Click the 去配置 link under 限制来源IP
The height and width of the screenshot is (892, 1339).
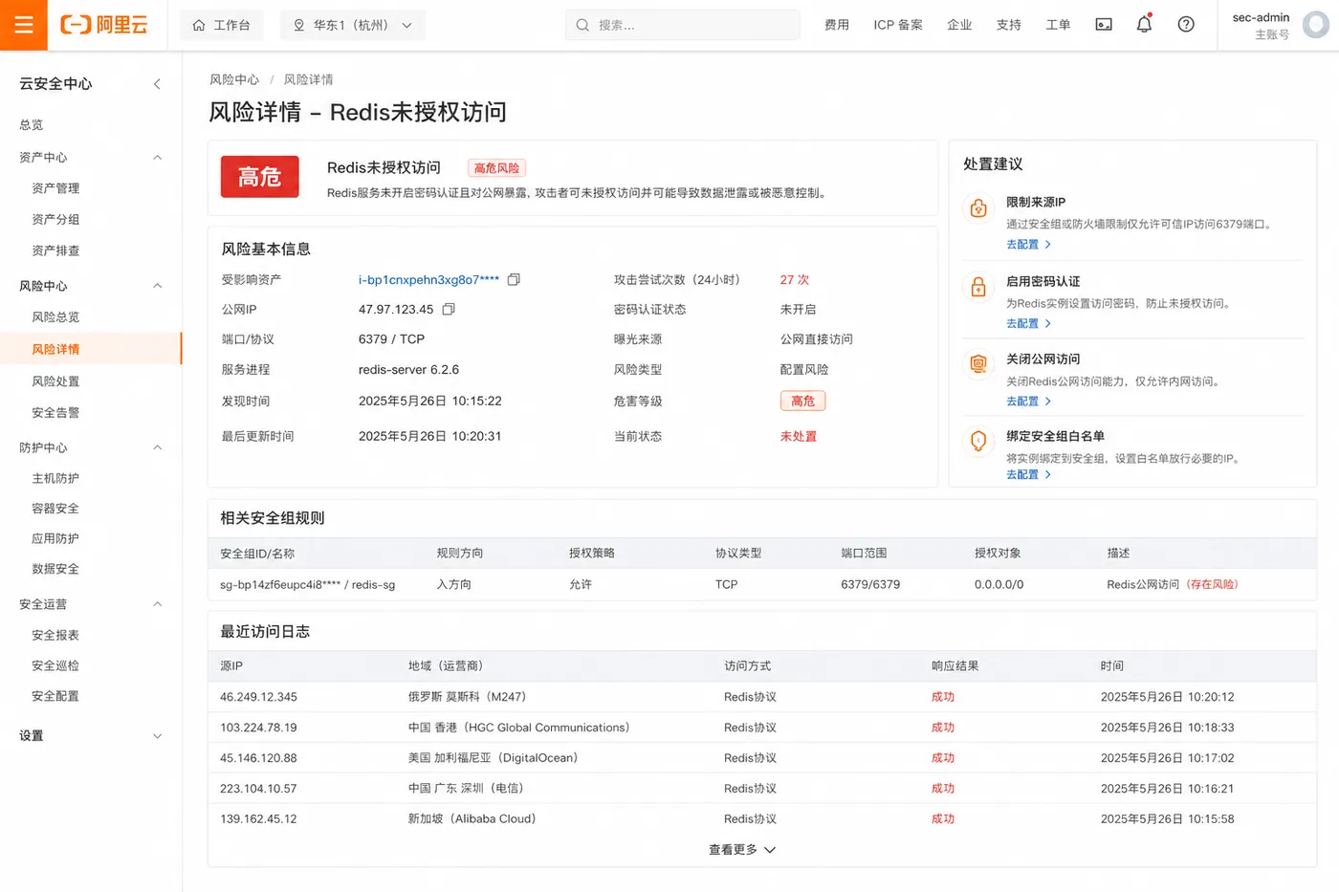[1028, 245]
